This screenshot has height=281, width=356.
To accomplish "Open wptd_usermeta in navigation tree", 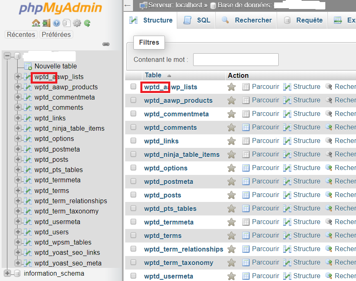I will click(57, 222).
